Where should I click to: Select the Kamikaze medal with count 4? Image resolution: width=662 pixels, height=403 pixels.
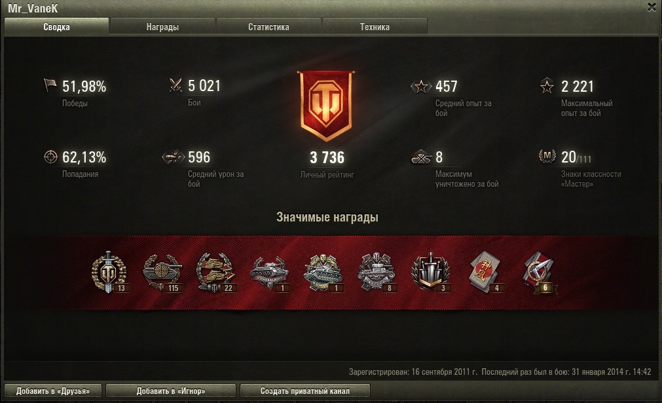[486, 272]
